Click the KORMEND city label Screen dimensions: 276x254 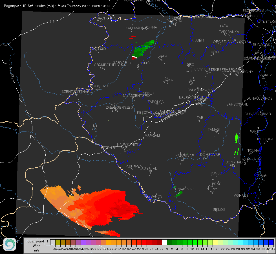click(99, 86)
